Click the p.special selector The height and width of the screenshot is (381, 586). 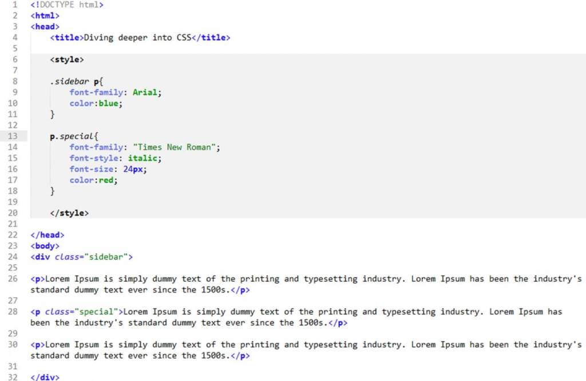[x=72, y=137]
